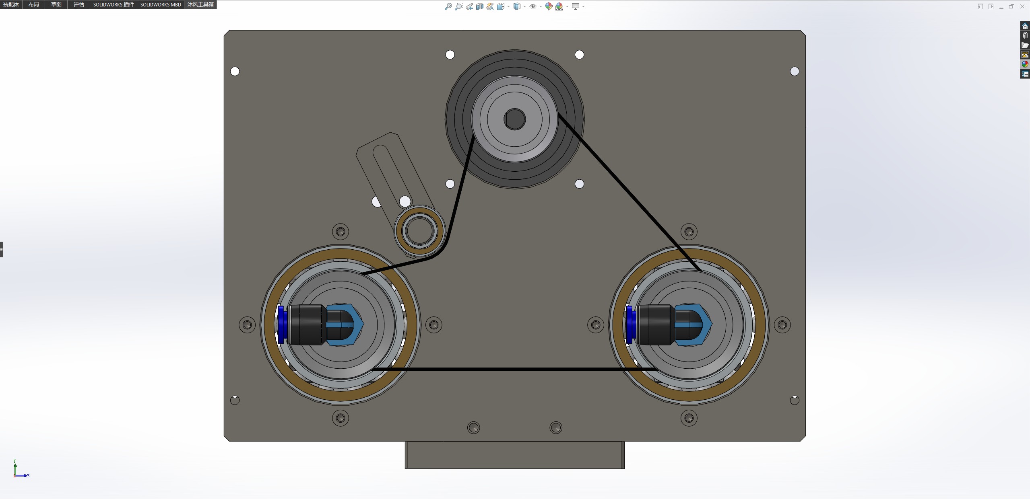Click the Zoom to Fit icon

click(x=448, y=6)
